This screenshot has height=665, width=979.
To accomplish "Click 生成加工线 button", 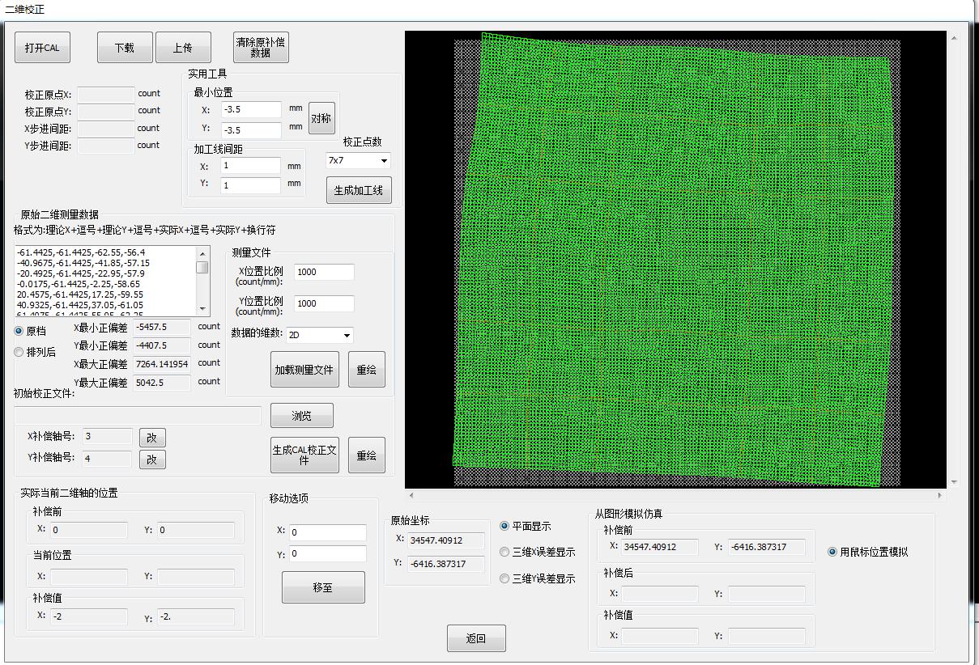I will point(359,191).
